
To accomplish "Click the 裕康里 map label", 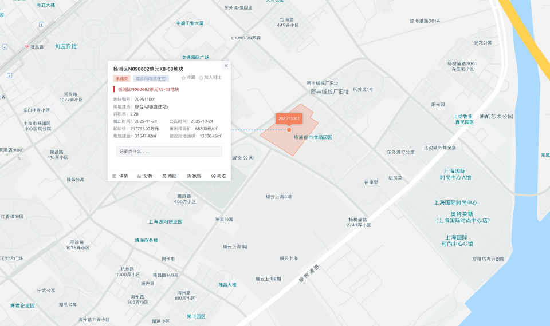I will pos(371,182).
